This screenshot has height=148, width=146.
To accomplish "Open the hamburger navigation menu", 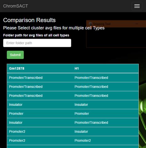I will pos(137,6).
